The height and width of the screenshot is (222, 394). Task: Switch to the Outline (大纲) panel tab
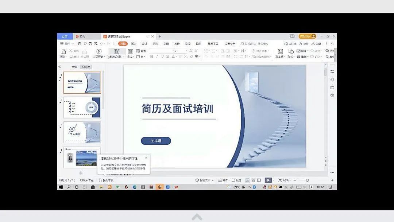pos(74,67)
